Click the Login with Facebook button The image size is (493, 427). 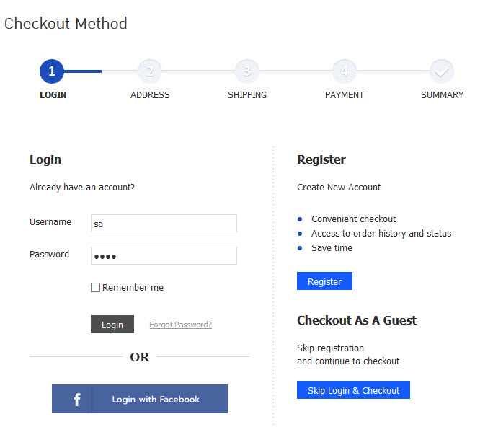click(156, 399)
